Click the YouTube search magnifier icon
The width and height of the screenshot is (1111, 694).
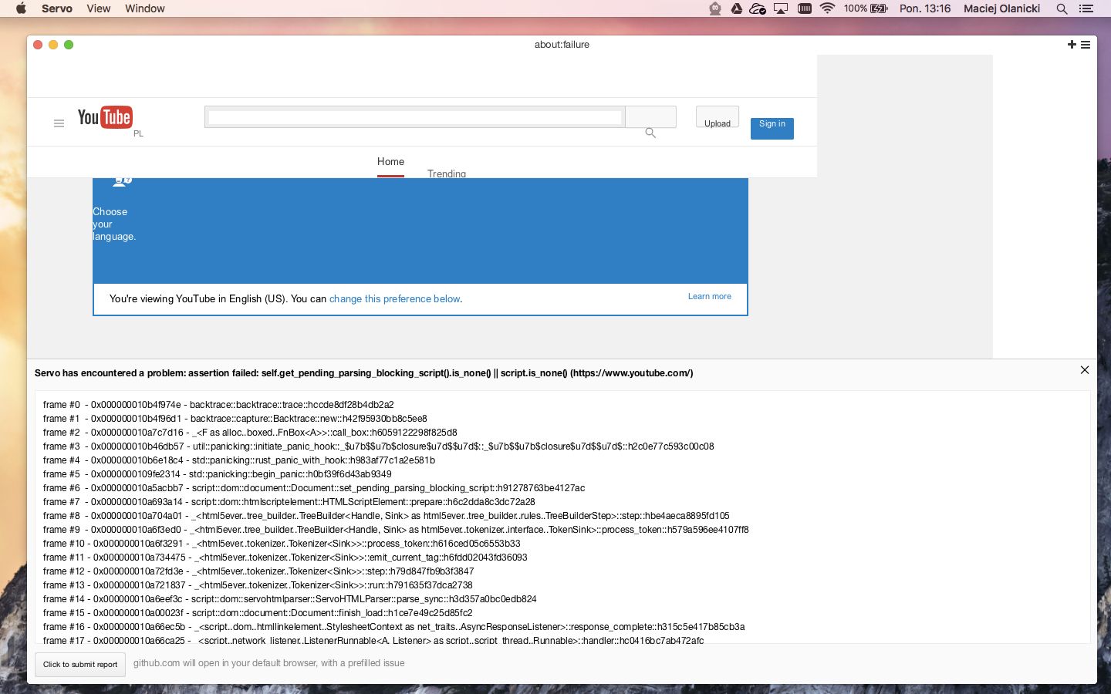coord(650,133)
